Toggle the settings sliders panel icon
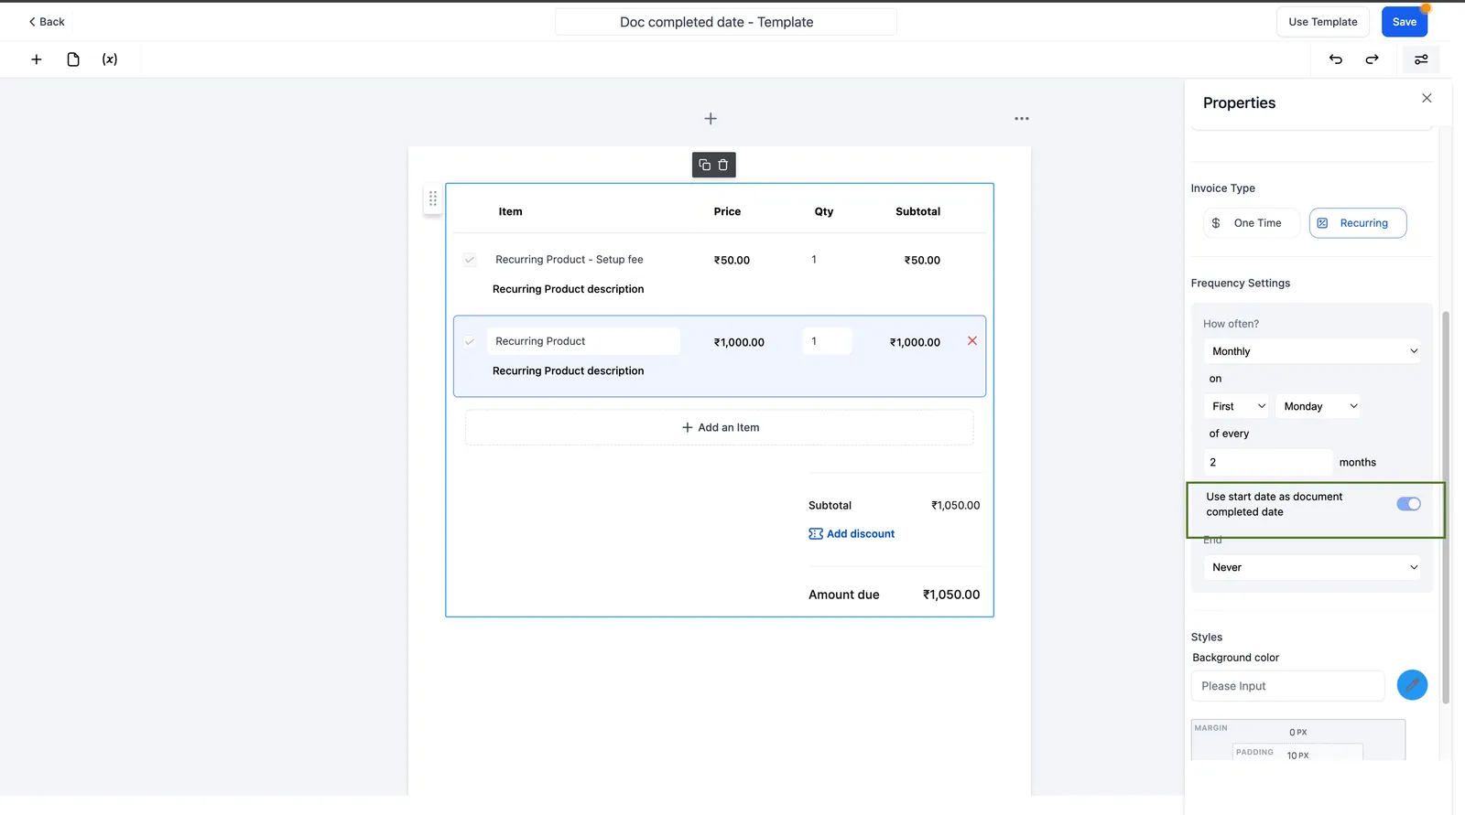The image size is (1465, 815). click(x=1421, y=59)
